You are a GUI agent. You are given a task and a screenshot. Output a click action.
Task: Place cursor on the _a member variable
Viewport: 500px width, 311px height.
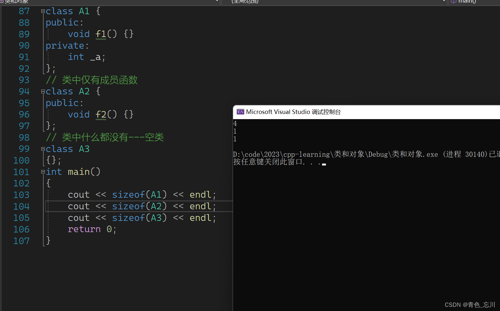click(95, 57)
